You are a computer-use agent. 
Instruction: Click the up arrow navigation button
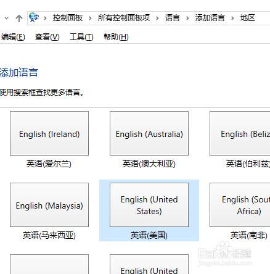(x=19, y=19)
